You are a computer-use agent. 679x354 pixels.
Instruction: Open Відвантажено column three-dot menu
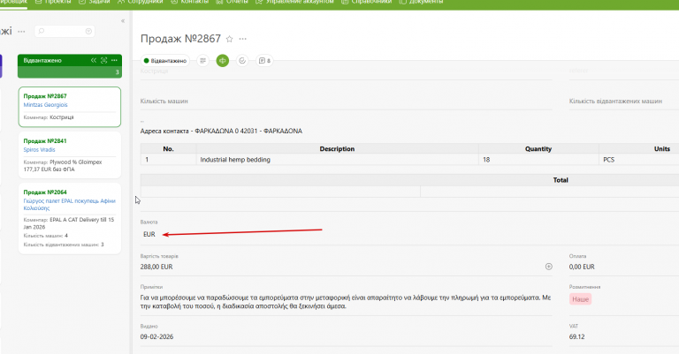[114, 61]
